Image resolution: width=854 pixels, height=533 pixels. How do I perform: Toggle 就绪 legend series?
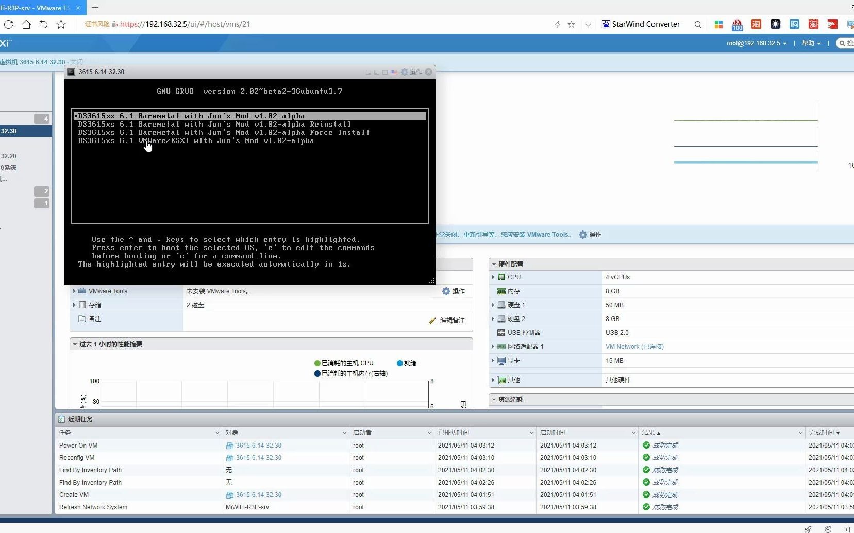[x=406, y=363]
